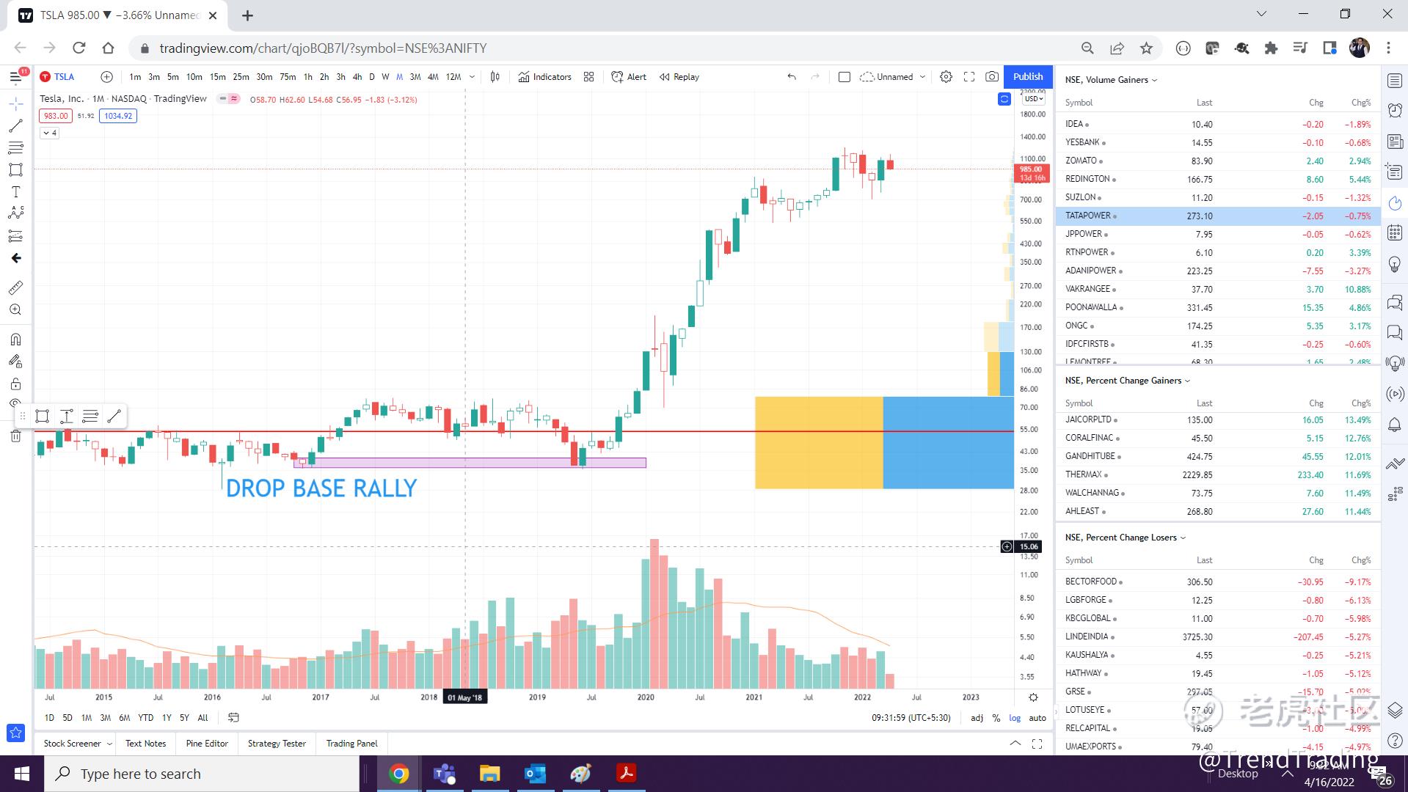Image resolution: width=1408 pixels, height=792 pixels.
Task: Add symbol to compare with plus icon
Action: click(x=107, y=77)
